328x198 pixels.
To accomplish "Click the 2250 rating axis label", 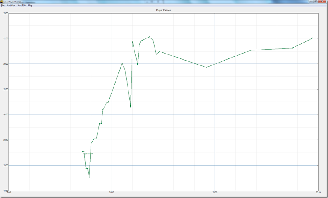I will [x=6, y=38].
